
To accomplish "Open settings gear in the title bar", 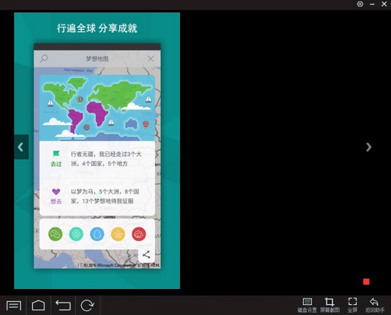I will [x=360, y=5].
